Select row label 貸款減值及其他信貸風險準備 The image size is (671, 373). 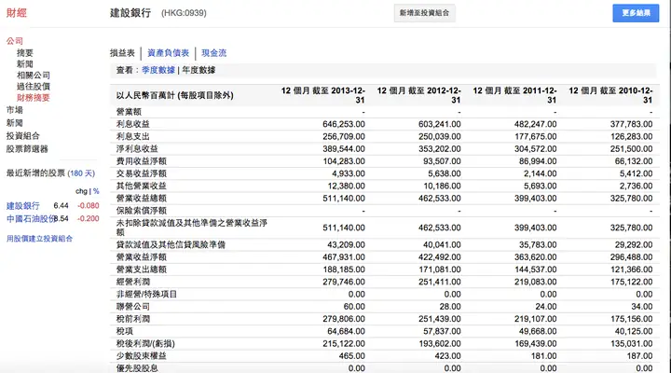click(171, 245)
